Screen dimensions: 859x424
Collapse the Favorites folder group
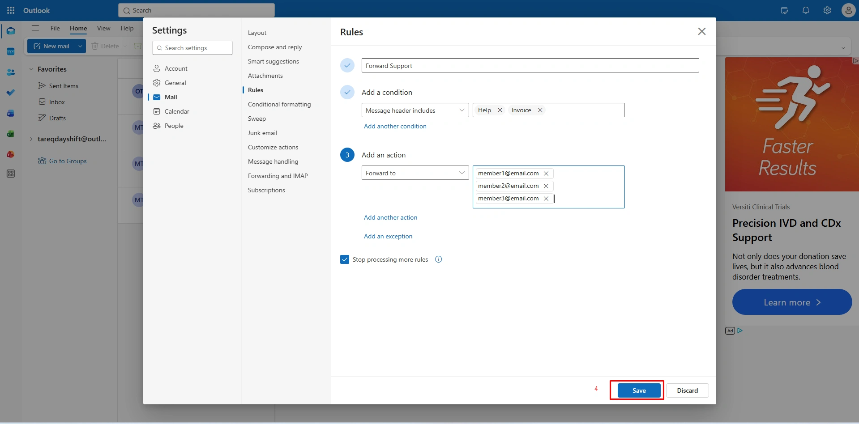31,69
